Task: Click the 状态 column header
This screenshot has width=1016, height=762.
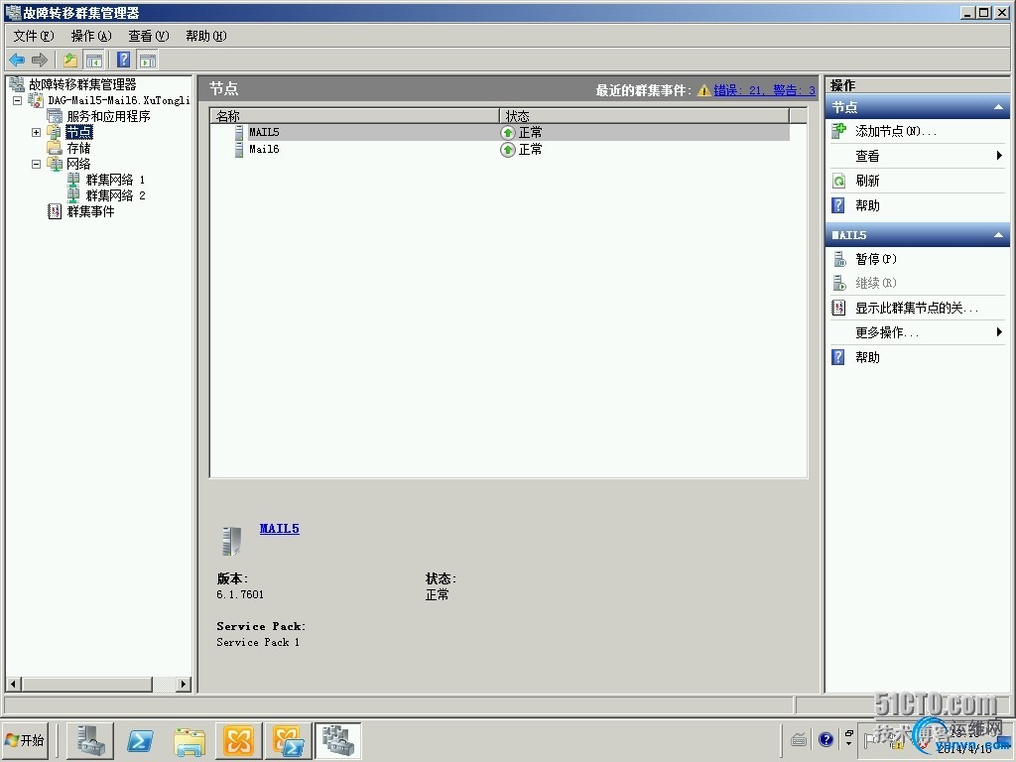Action: (645, 116)
